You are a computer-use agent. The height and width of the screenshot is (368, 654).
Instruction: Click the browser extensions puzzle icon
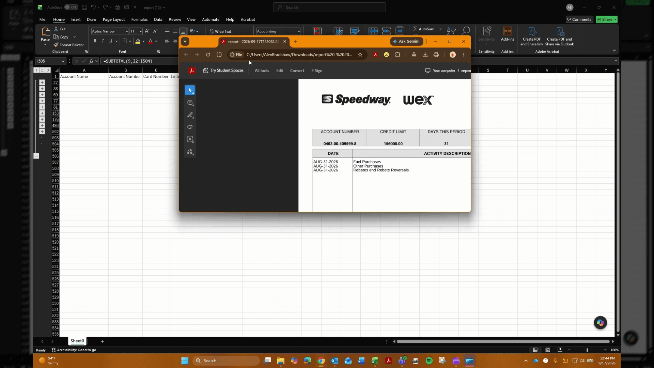pyautogui.click(x=398, y=55)
